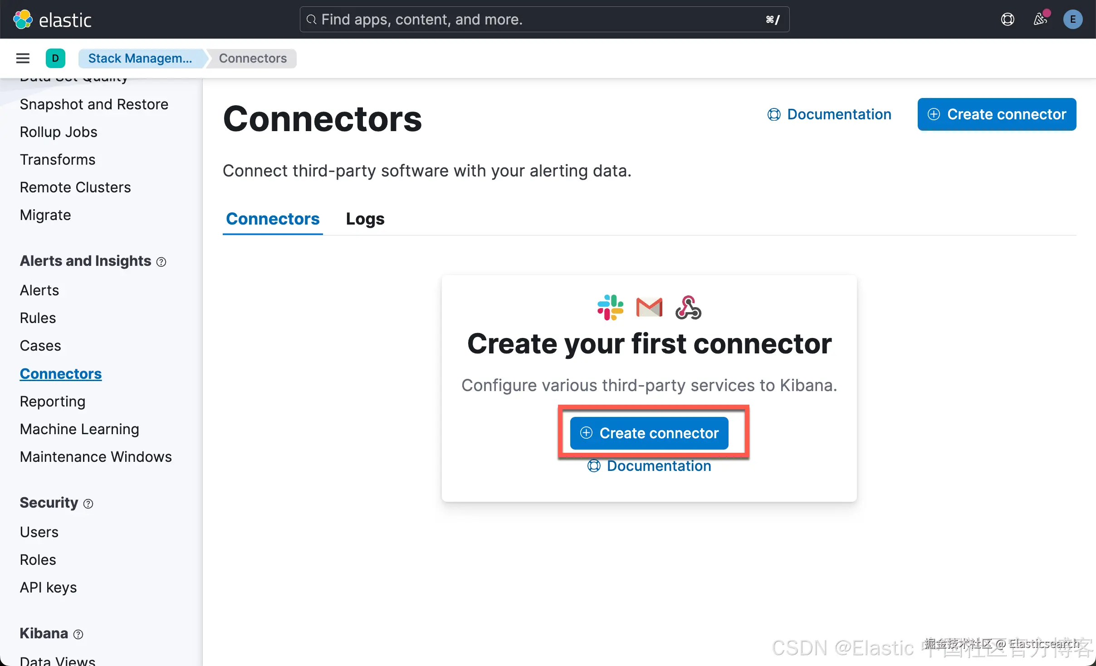
Task: Switch to the Logs tab
Action: pyautogui.click(x=365, y=219)
